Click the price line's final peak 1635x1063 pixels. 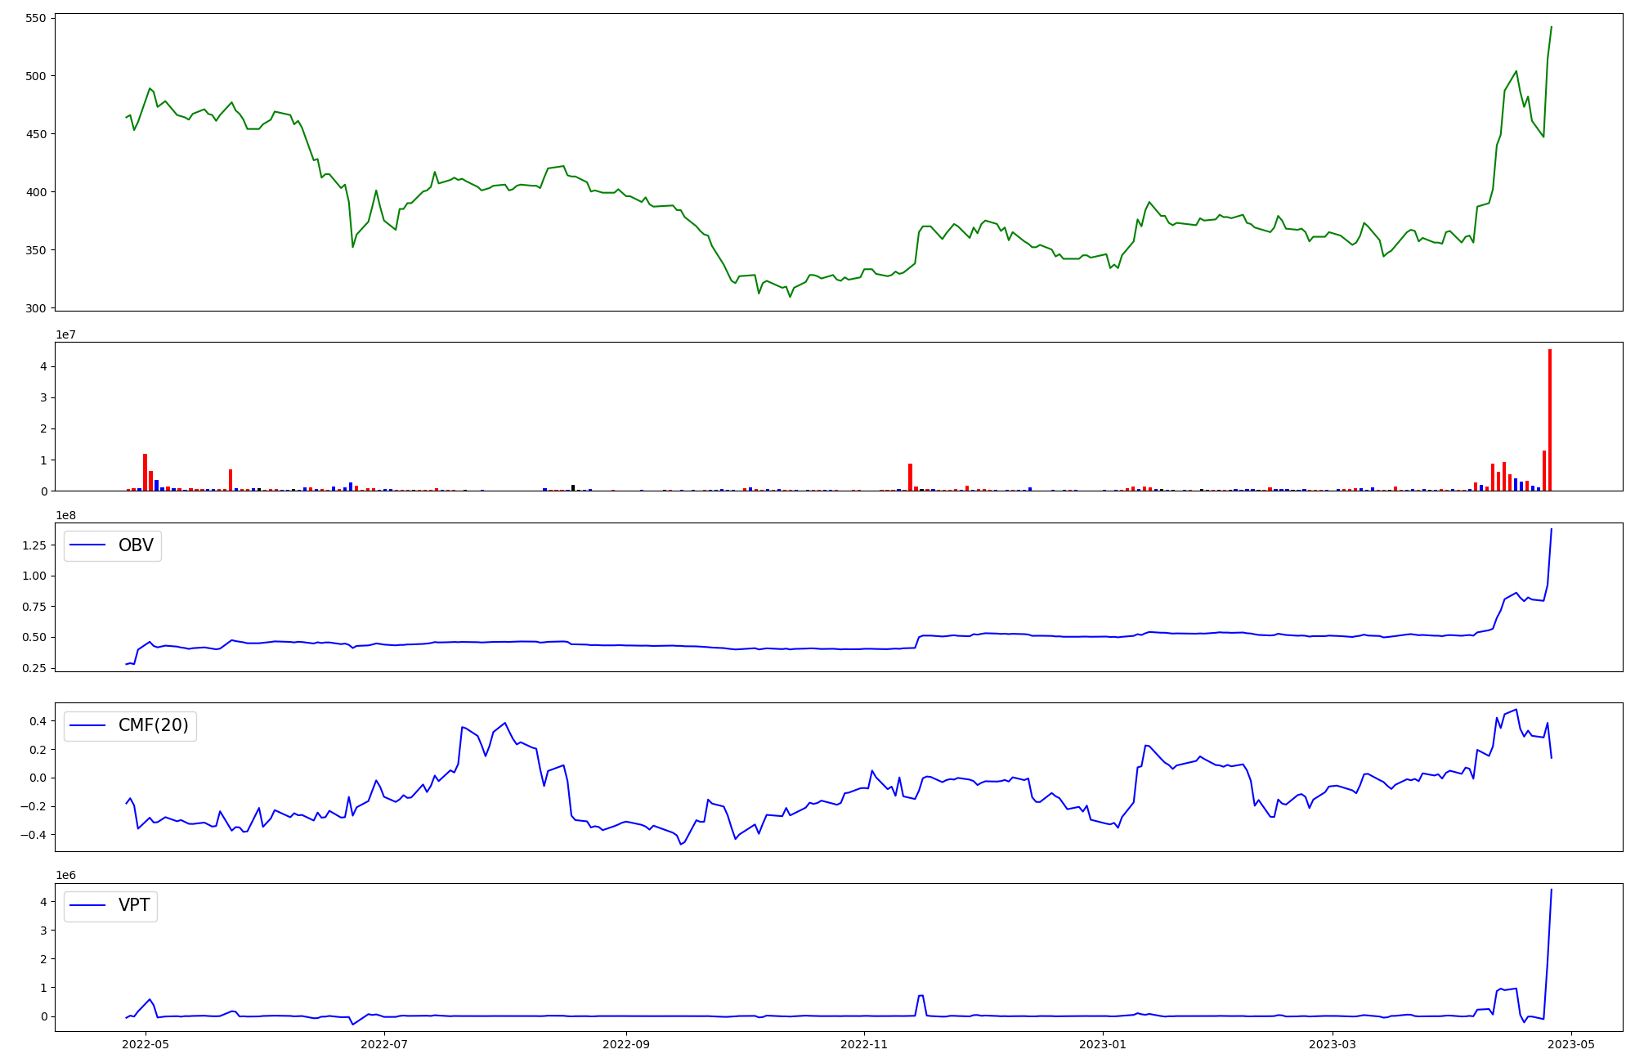1551,28
